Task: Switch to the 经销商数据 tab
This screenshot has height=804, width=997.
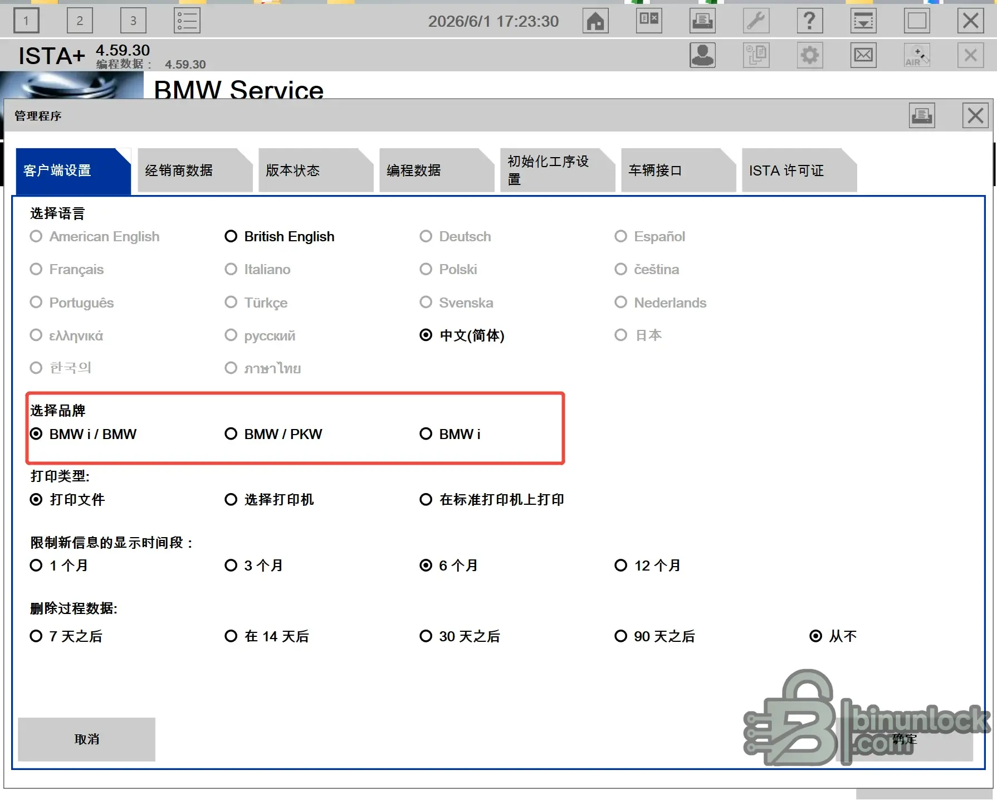Action: point(195,170)
